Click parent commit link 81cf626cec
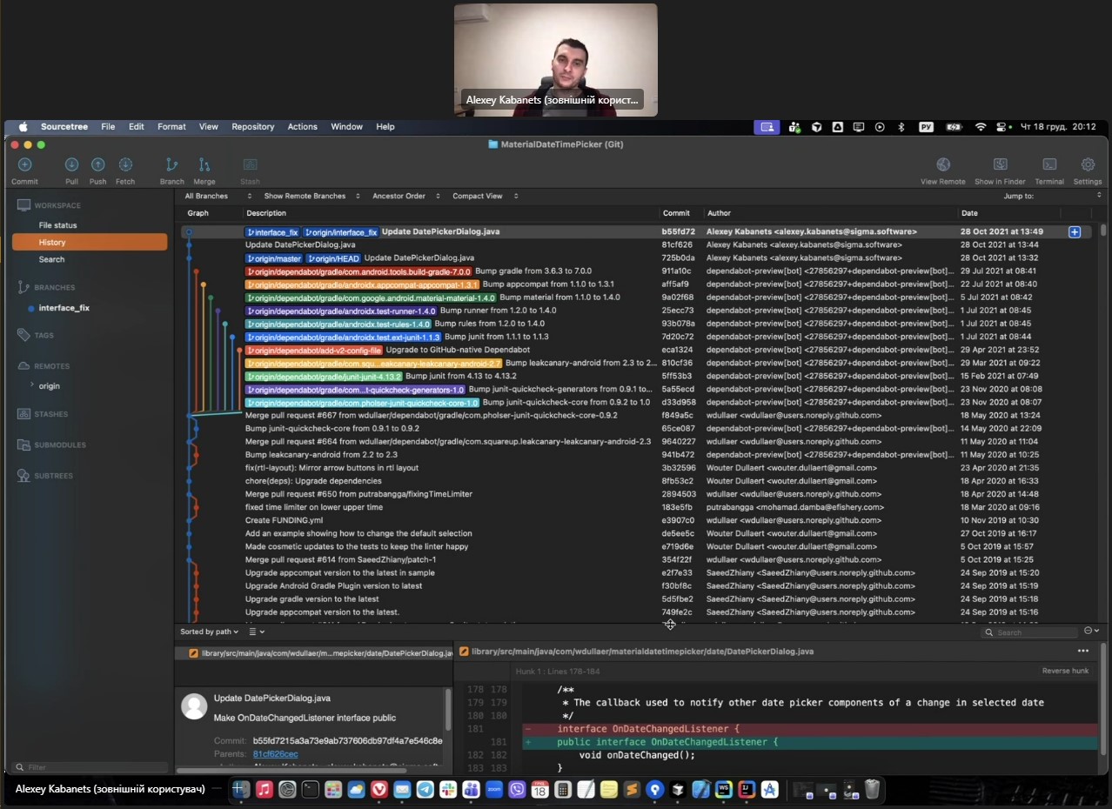 click(x=275, y=754)
